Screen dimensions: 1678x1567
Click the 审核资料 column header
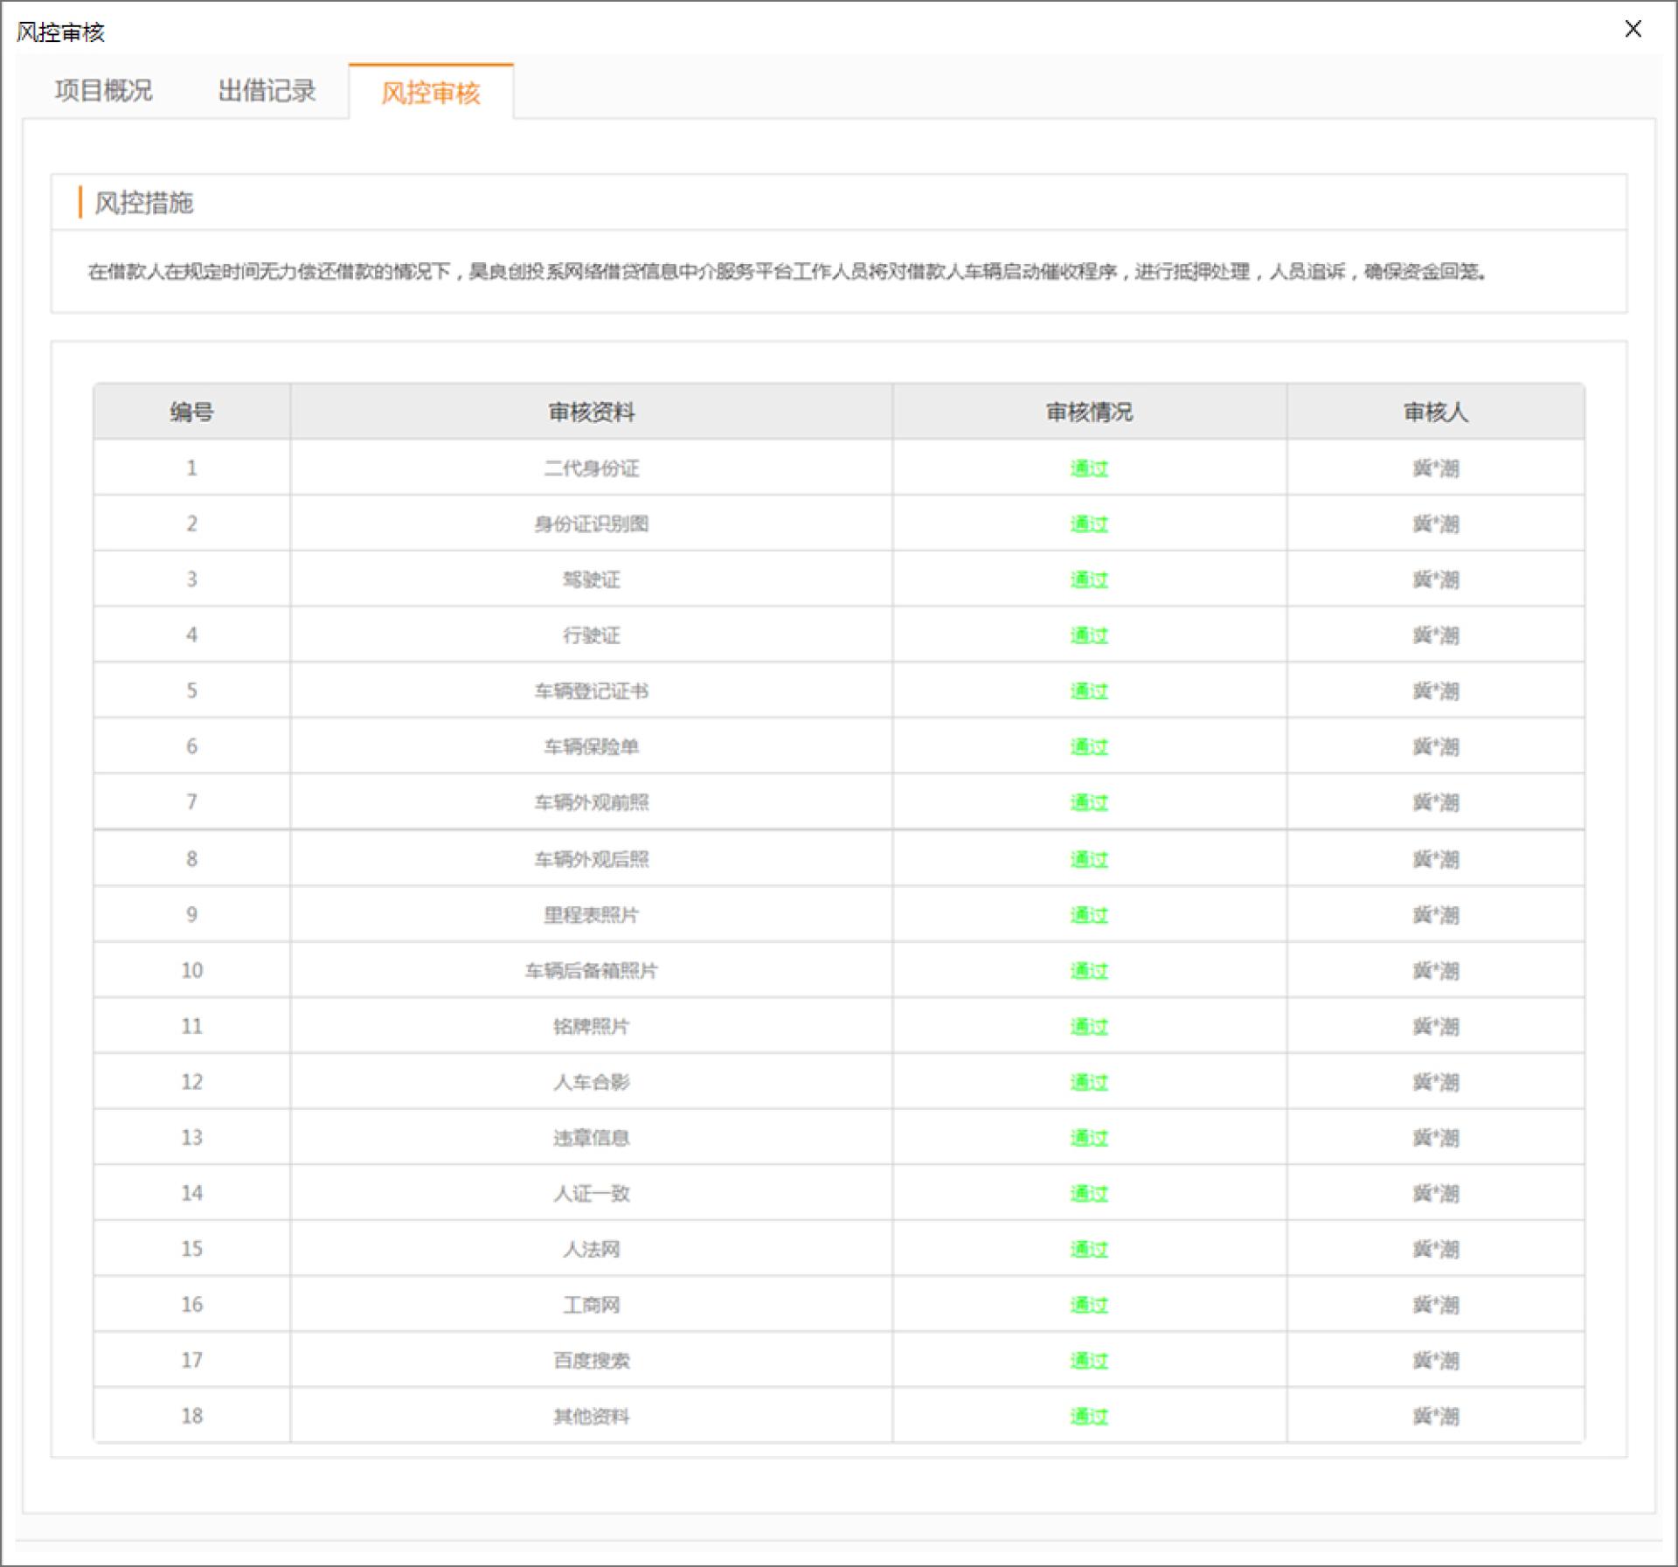click(591, 412)
